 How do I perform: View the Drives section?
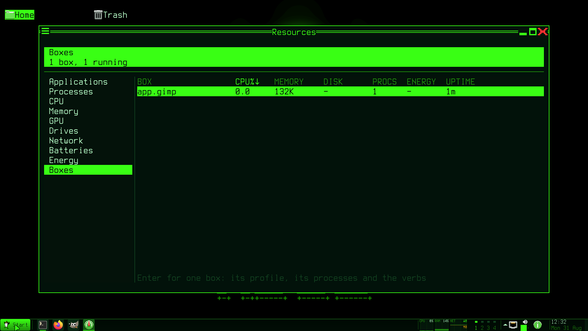[x=88, y=131]
